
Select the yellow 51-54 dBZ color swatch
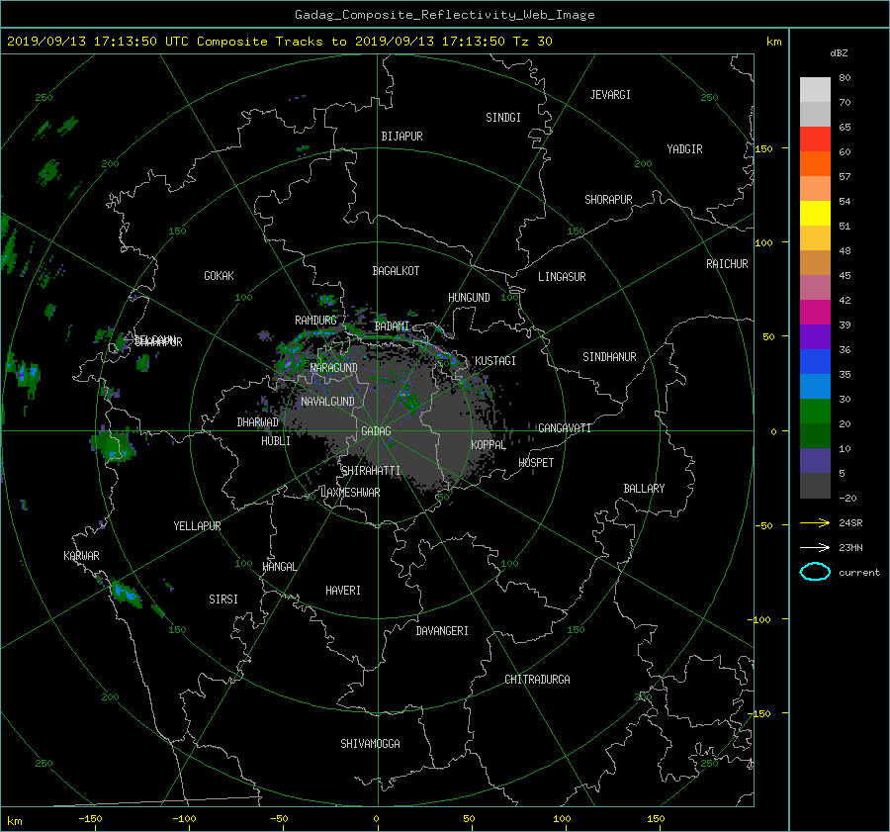(815, 213)
